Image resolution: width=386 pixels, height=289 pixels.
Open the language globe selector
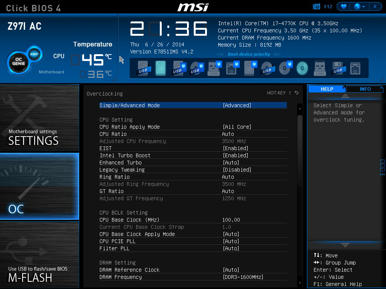359,6
